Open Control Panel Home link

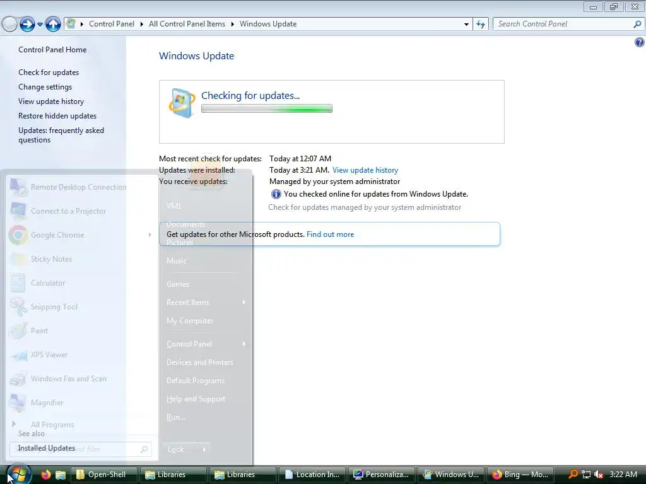click(52, 50)
